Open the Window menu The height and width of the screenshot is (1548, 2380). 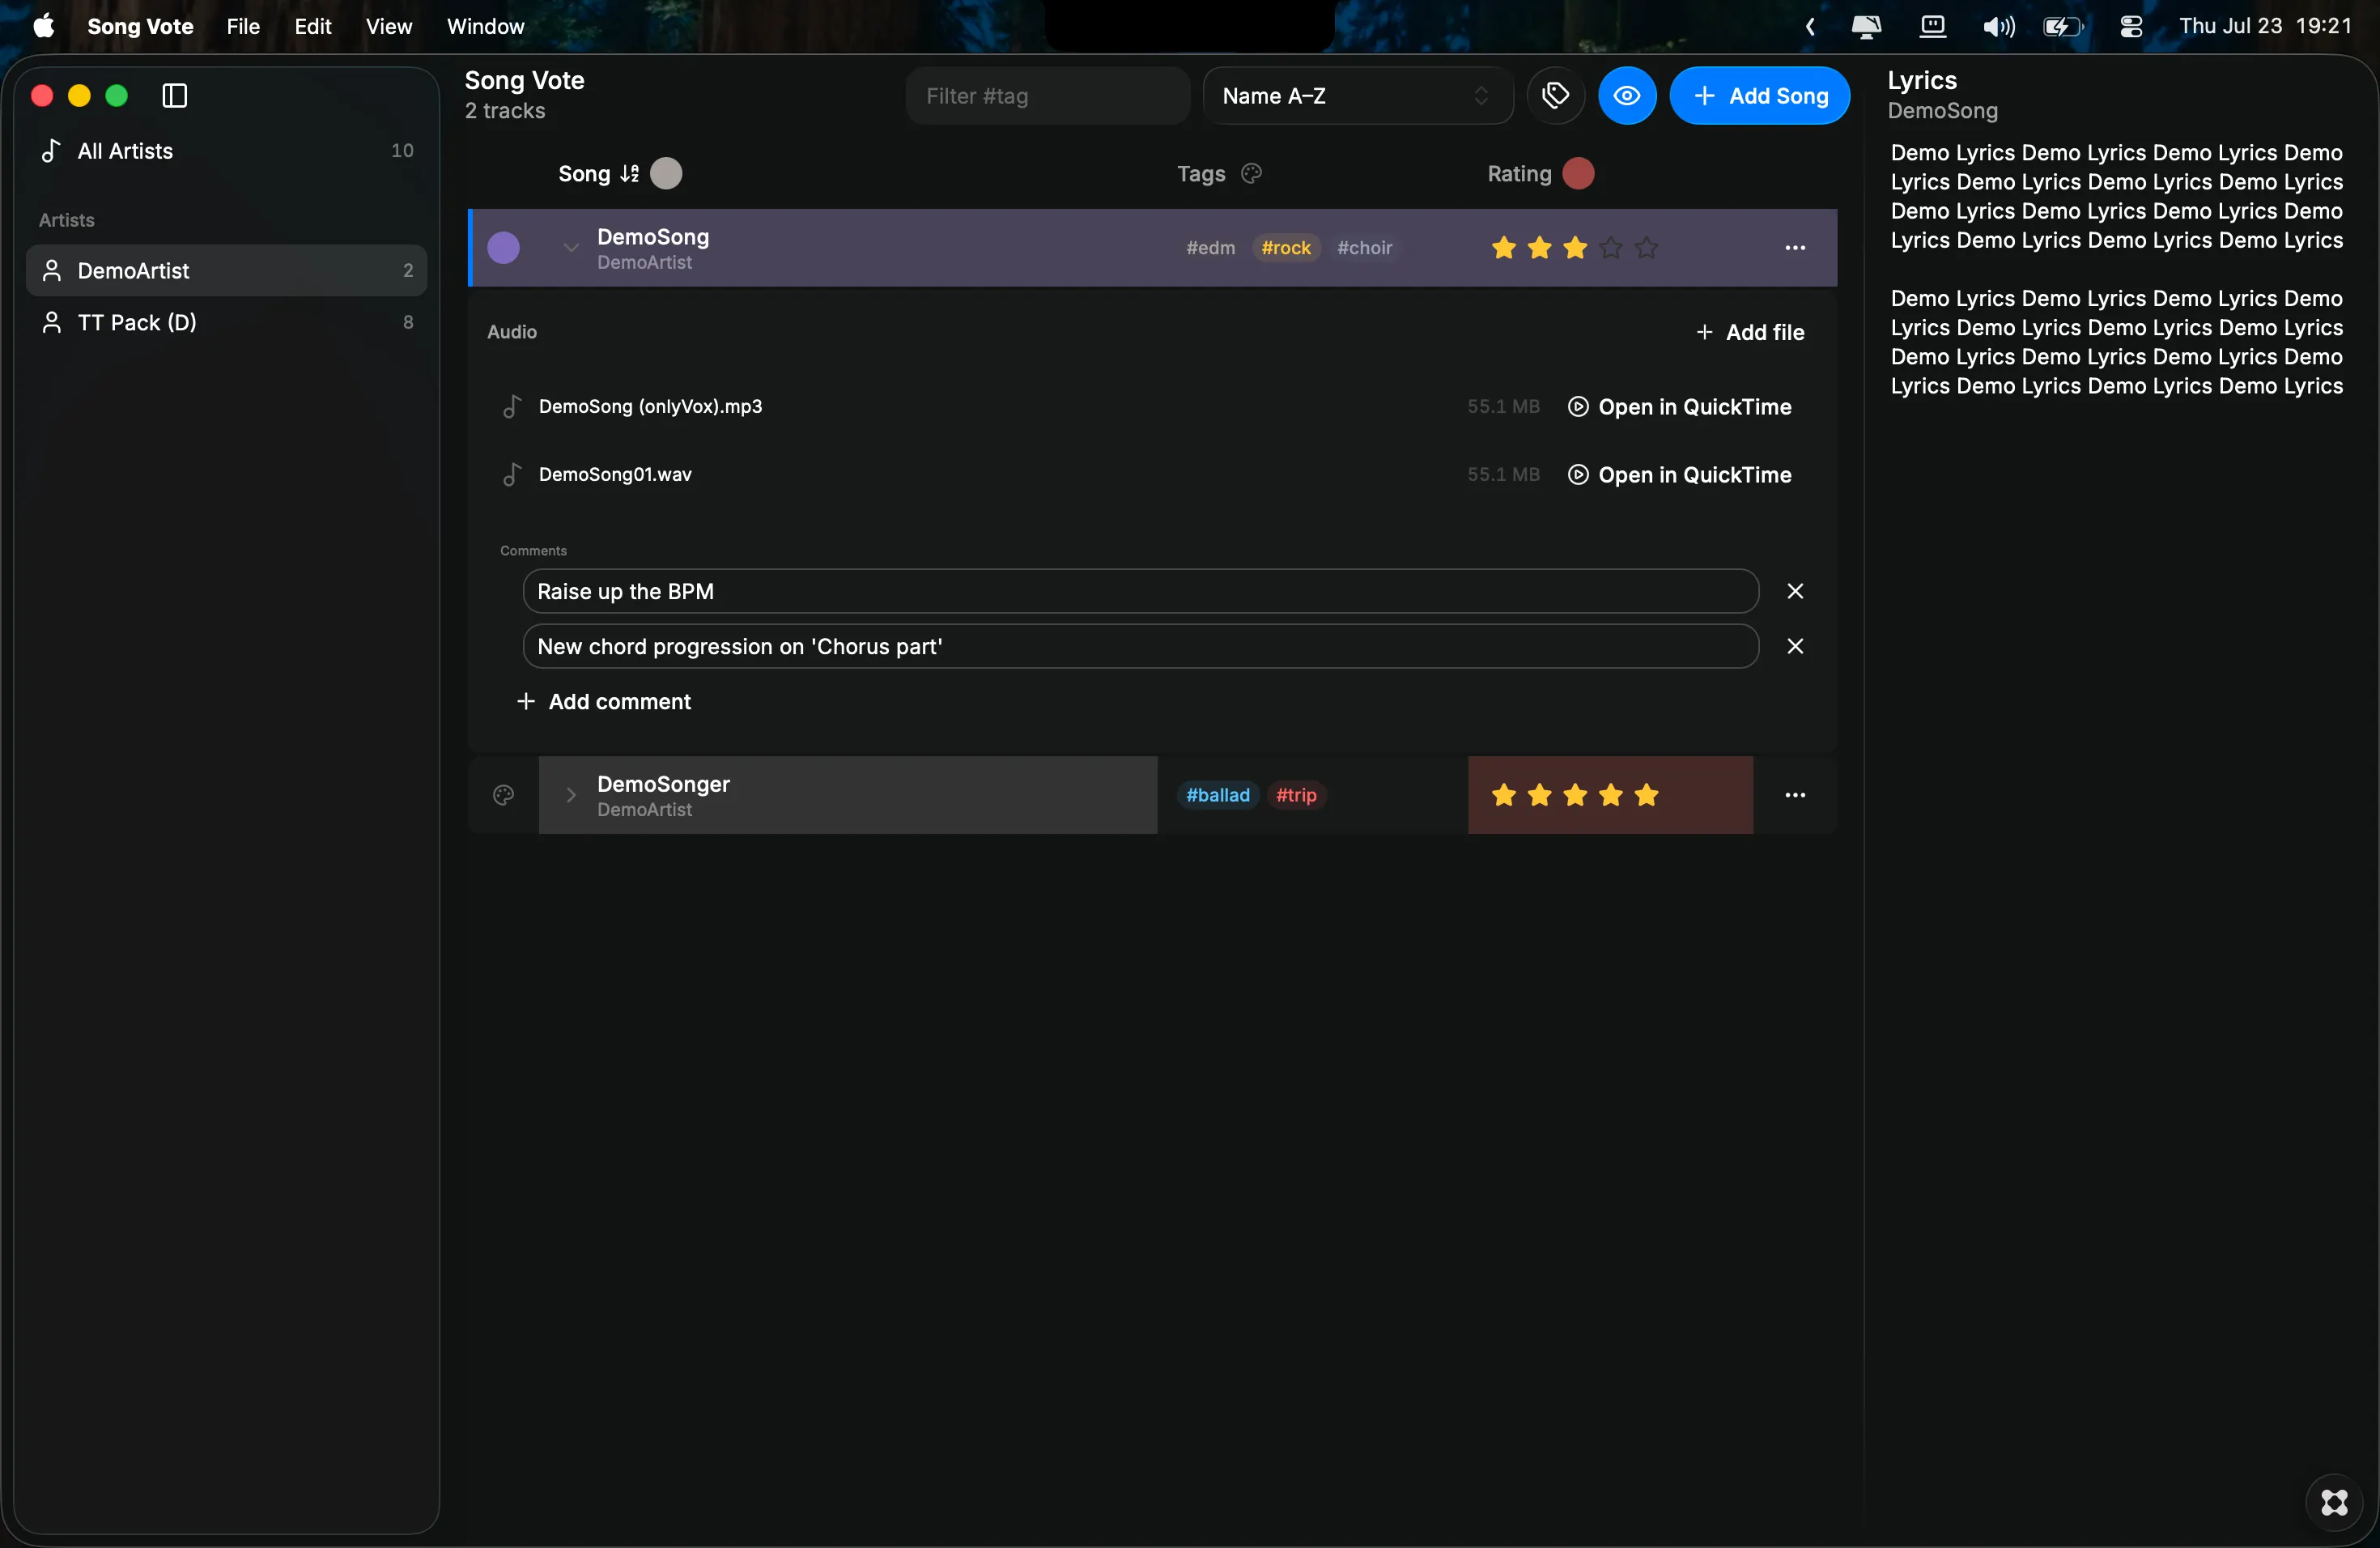[485, 26]
